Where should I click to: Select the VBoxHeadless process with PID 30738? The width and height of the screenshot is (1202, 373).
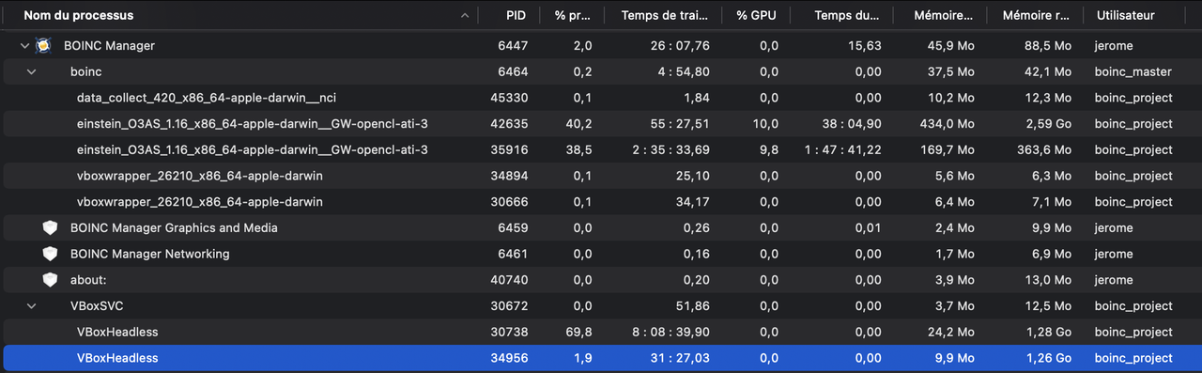[601, 332]
